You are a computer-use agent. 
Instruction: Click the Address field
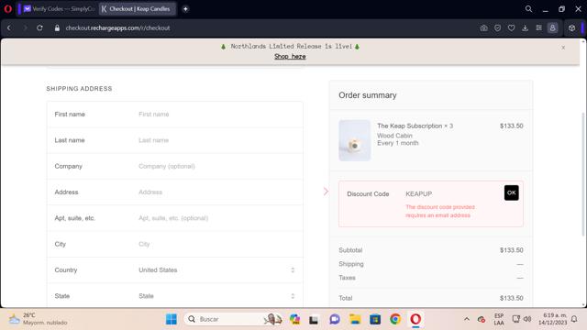[x=175, y=192]
